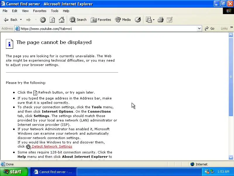Click the vertical scrollbar up arrow
This screenshot has width=234, height=176.
[231, 35]
